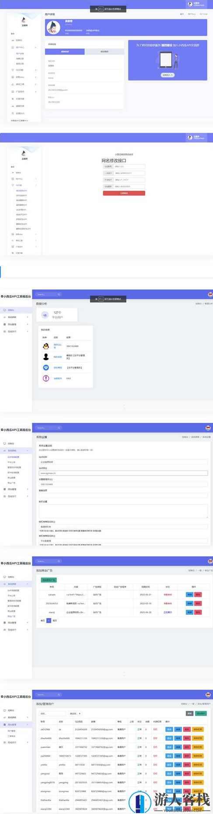Click 网站管理 icon in 添加商业广告 sidebar
Screen dimensions: 213x814
(x=5, y=623)
